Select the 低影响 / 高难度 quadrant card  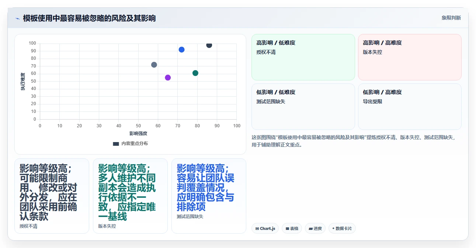click(x=410, y=107)
